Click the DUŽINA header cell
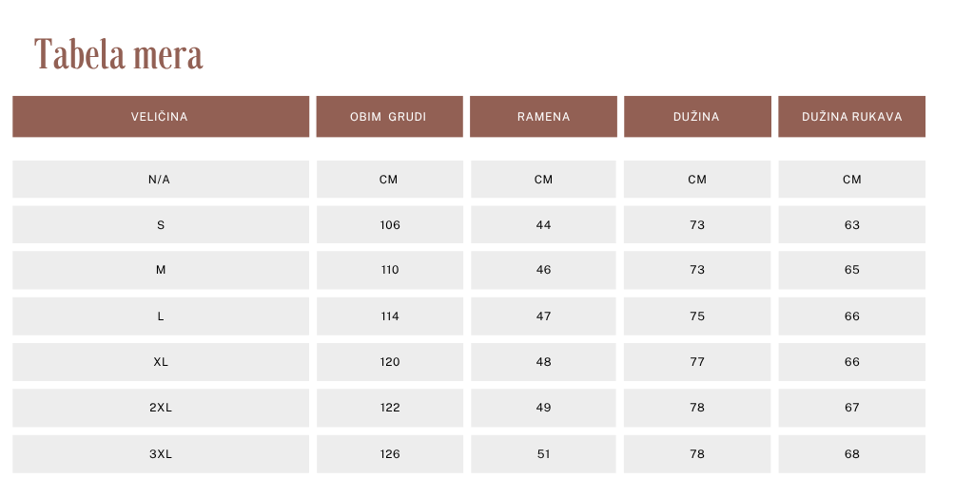Viewport: 974px width, 497px height. pos(697,117)
